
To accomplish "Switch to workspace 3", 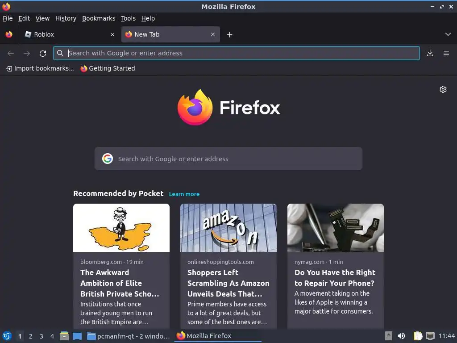I will pos(42,336).
